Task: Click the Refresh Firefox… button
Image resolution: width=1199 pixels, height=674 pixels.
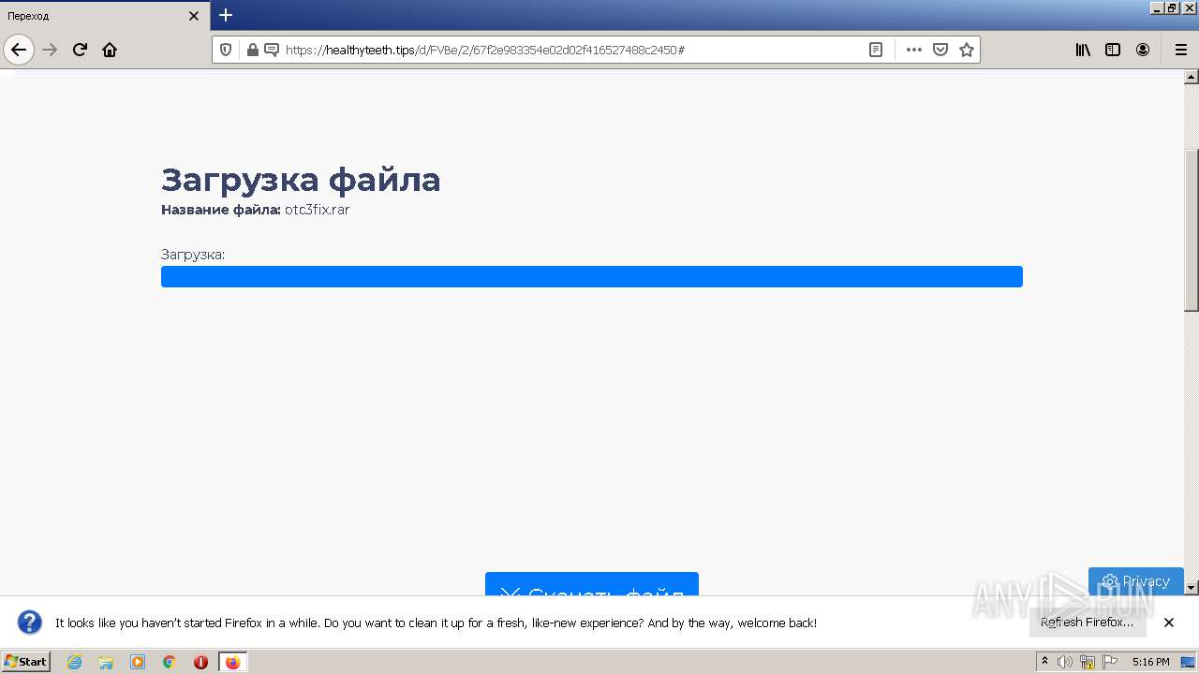Action: coord(1088,623)
